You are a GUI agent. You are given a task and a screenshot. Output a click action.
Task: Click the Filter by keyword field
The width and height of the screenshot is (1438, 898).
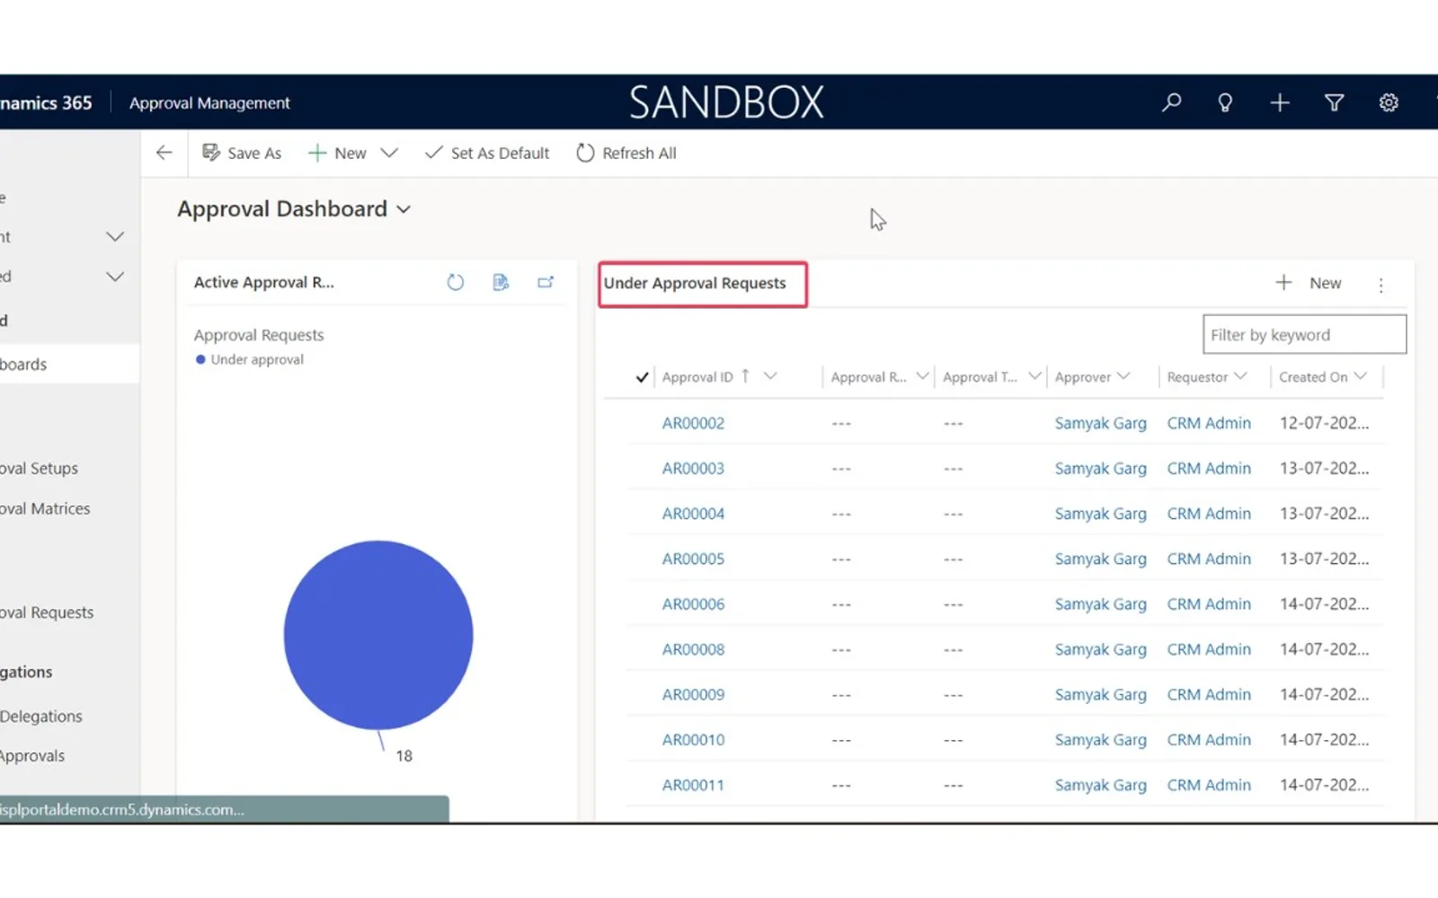[1304, 334]
